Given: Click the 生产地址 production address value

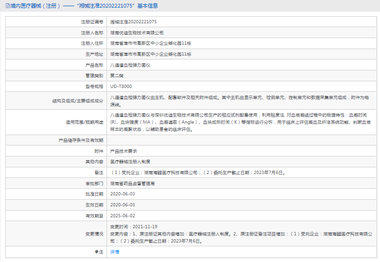Looking at the screenshot, I should click(x=150, y=54).
